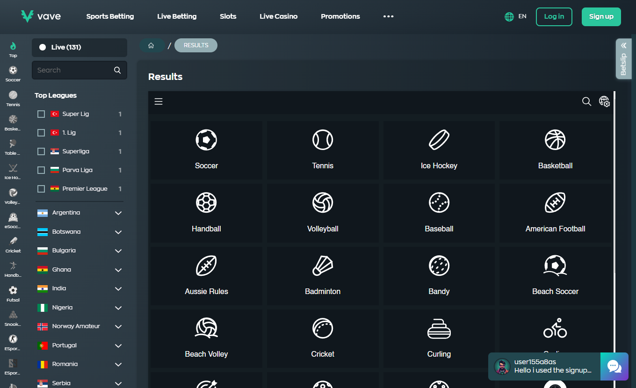Open the Beach Soccer results tile

click(555, 276)
